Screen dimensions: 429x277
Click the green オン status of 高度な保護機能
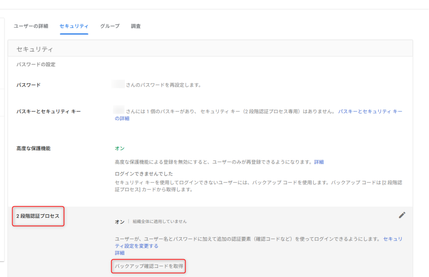119,149
